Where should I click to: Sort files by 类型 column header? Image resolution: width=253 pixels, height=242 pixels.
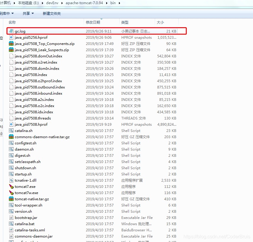[x=125, y=22]
